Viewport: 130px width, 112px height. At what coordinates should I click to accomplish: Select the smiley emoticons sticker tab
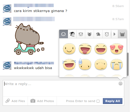point(63,34)
